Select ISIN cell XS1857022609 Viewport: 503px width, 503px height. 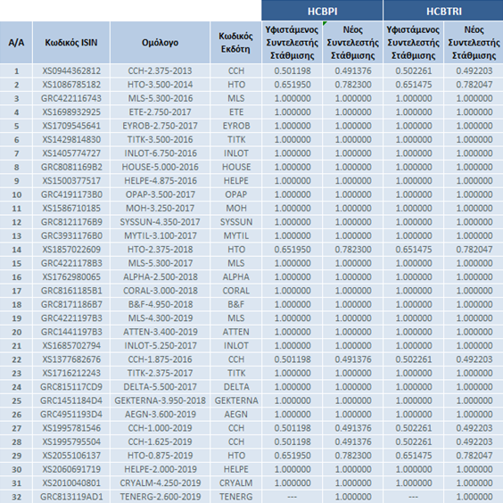coord(71,249)
